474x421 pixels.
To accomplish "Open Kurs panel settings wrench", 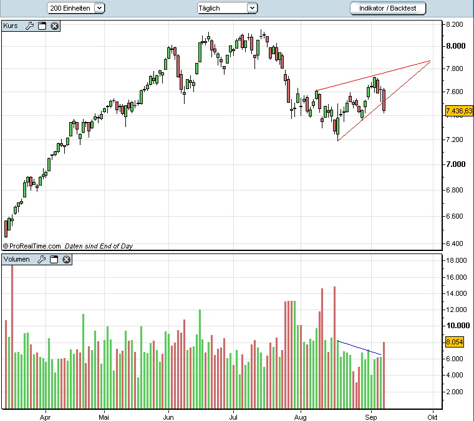I will point(30,26).
